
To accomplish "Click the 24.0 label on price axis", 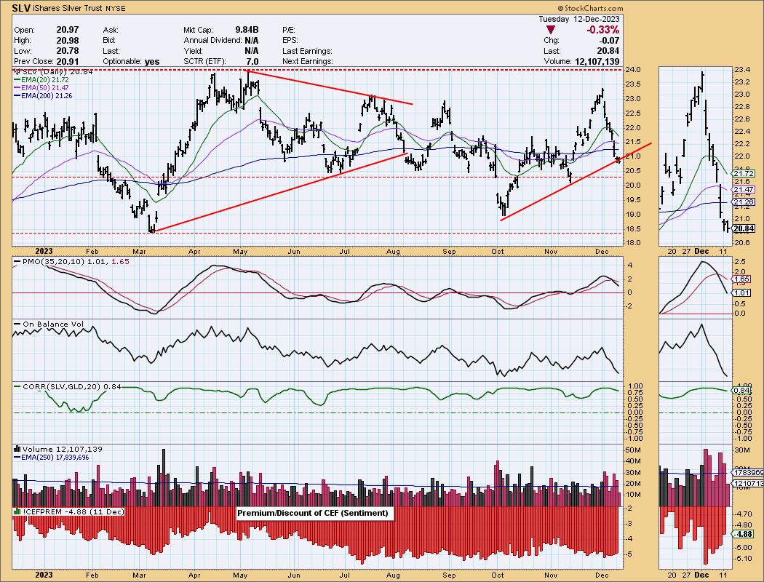I will coord(632,70).
